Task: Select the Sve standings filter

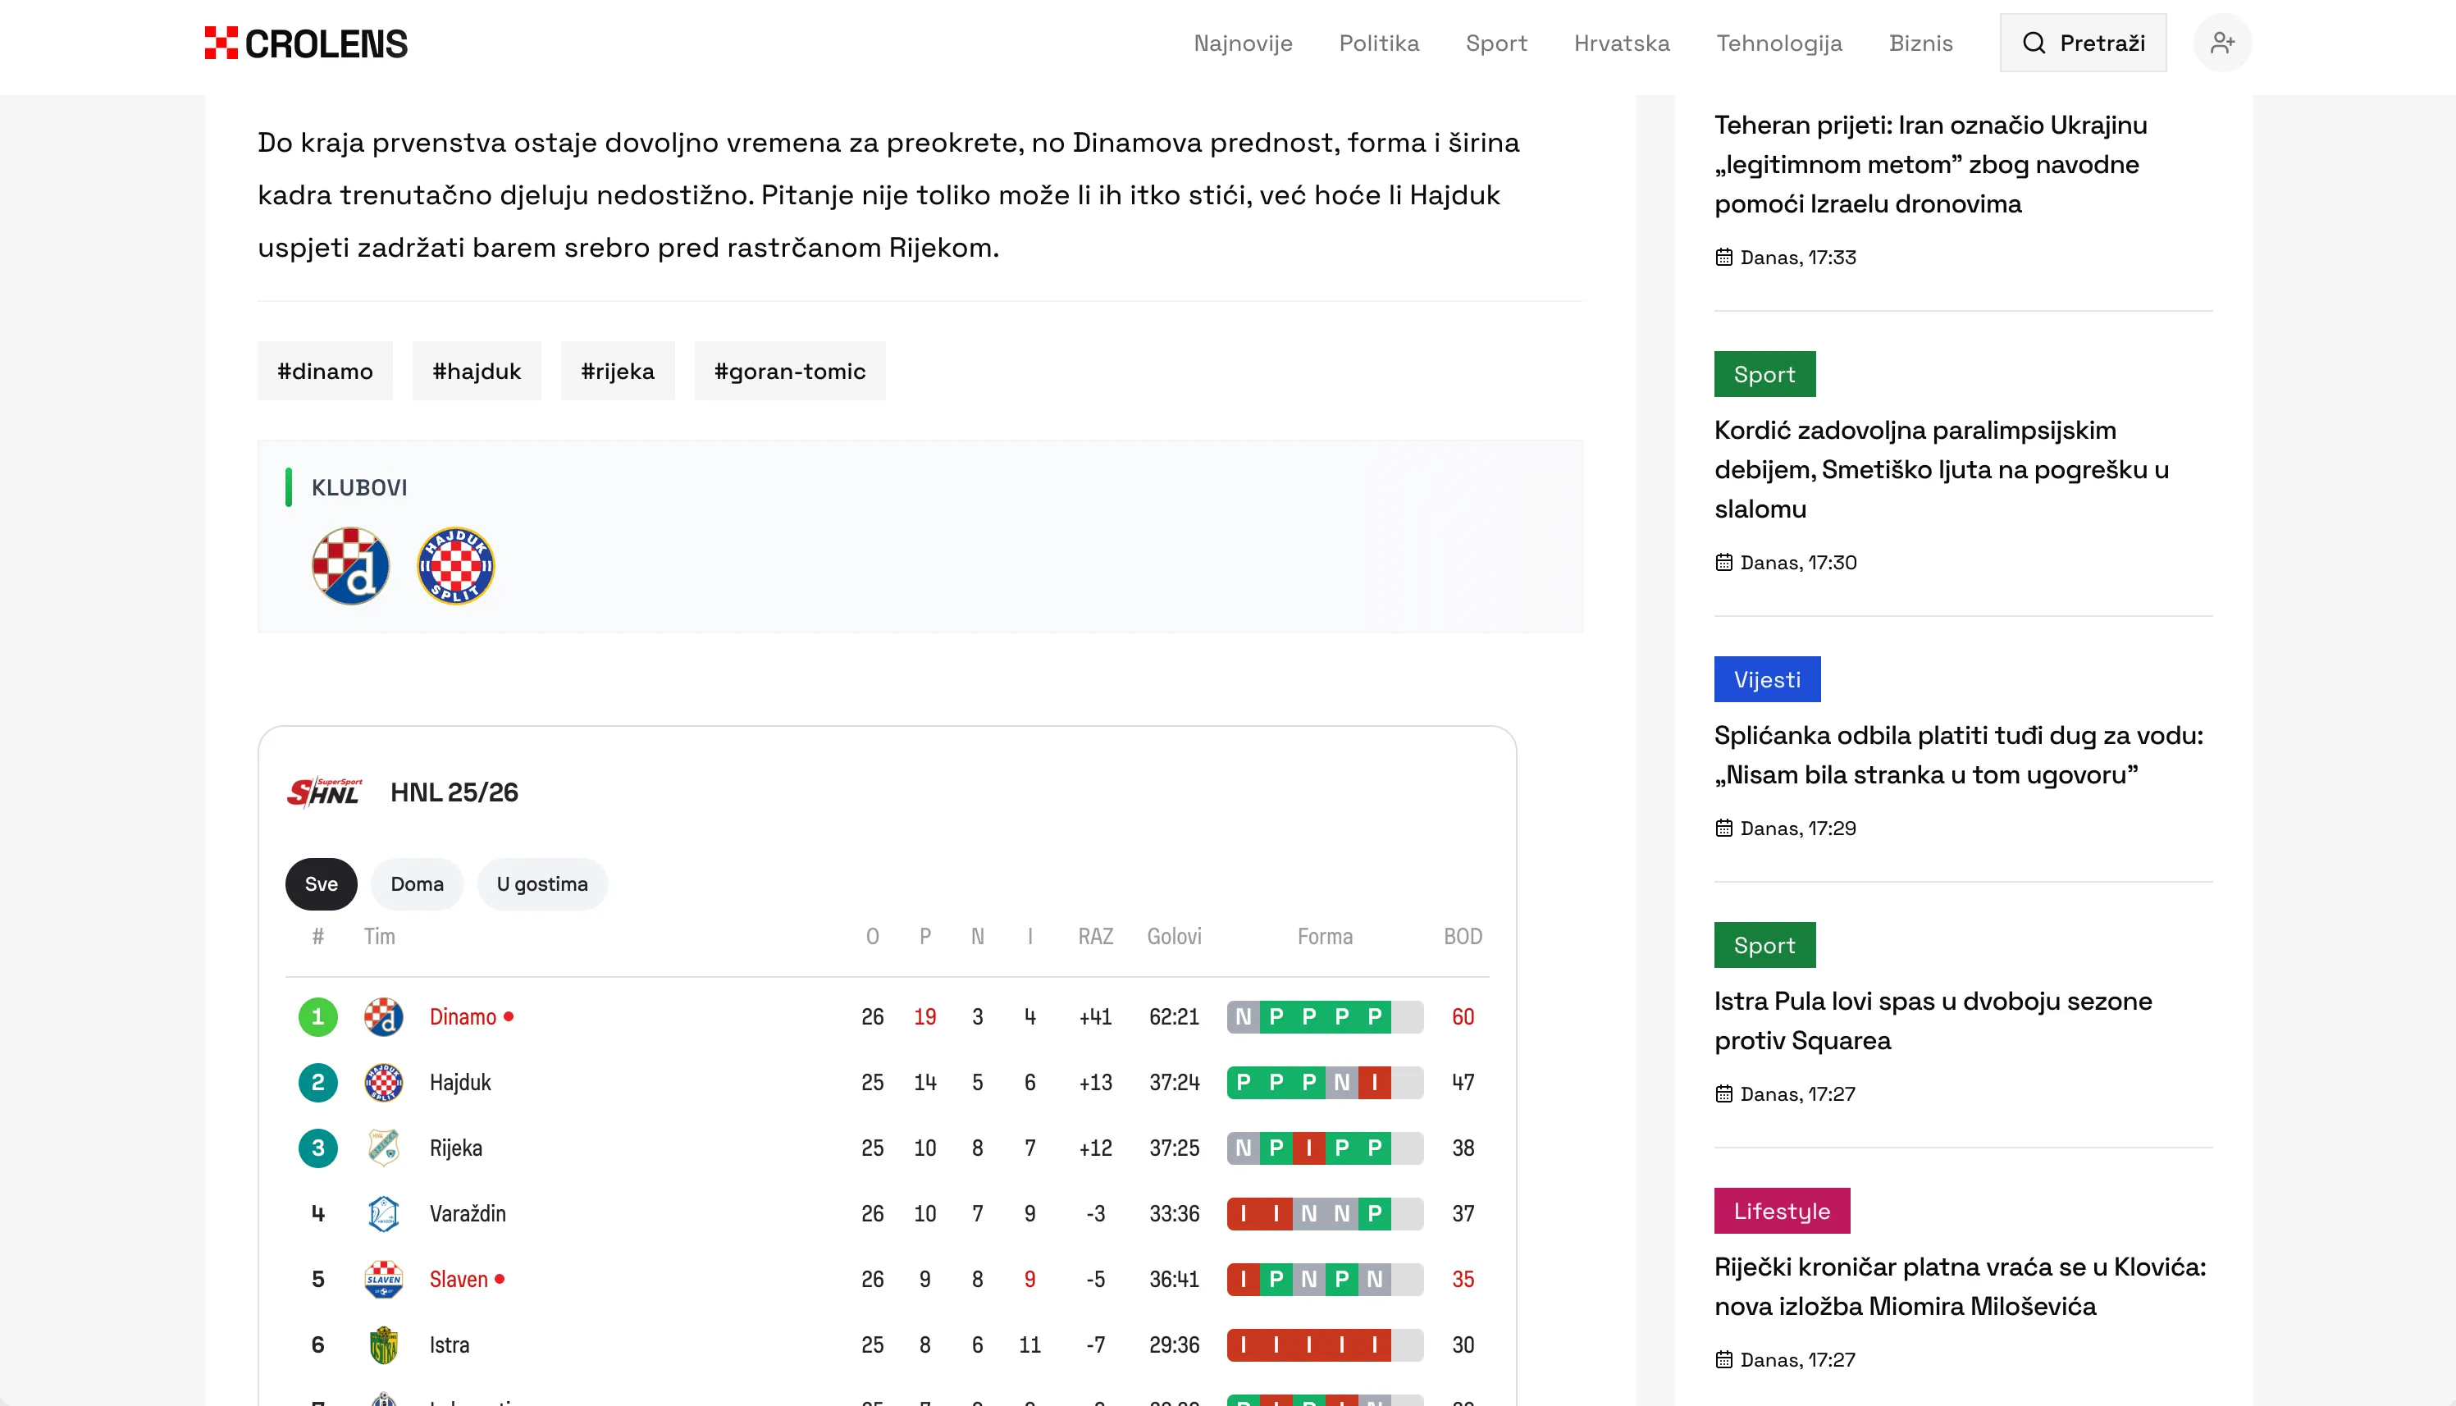Action: (321, 883)
